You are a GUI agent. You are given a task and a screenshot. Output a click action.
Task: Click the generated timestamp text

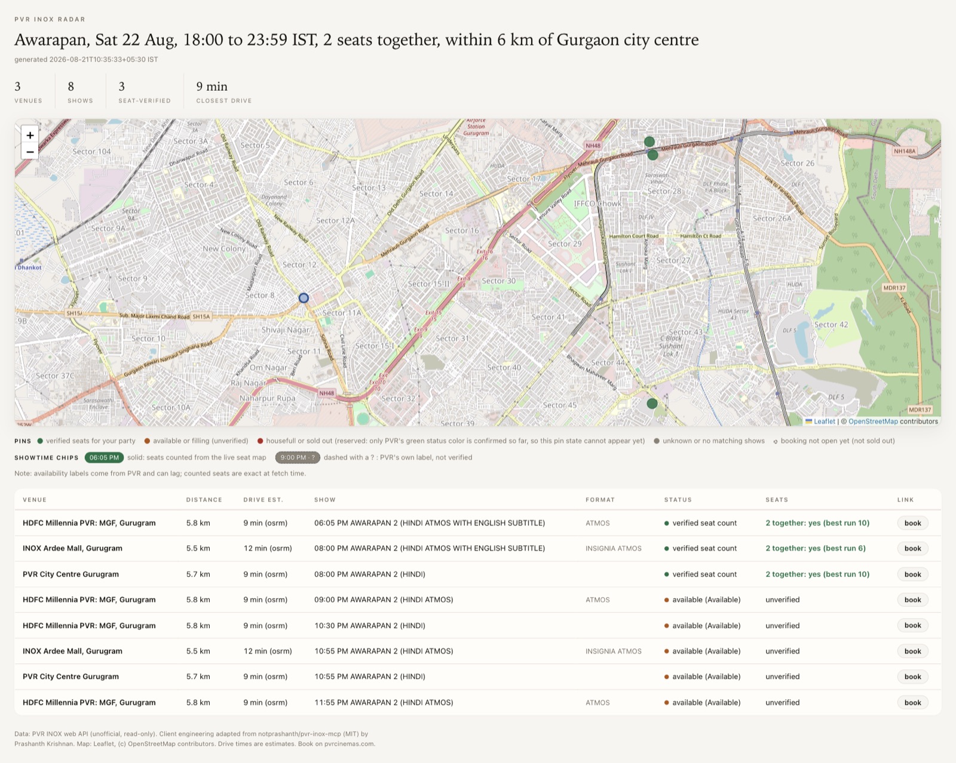tap(86, 59)
